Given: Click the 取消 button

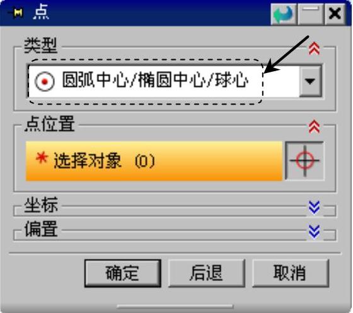Looking at the screenshot, I should (290, 273).
